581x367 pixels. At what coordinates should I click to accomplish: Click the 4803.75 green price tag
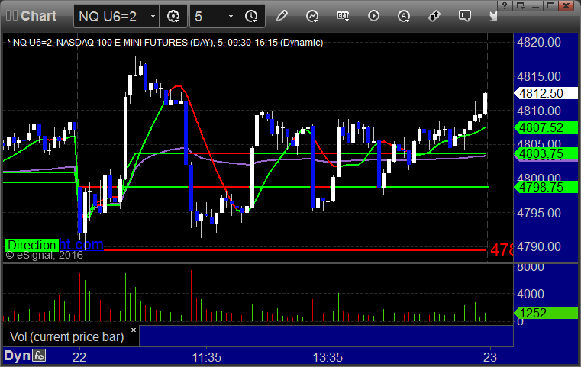(x=546, y=153)
